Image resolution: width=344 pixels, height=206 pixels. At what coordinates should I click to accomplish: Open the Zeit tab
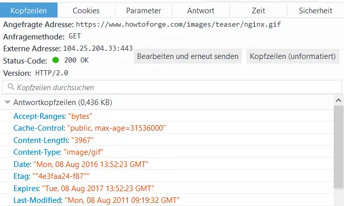[258, 10]
